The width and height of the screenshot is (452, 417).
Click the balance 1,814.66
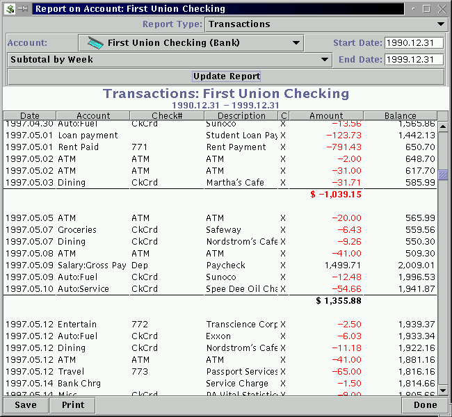pos(417,384)
